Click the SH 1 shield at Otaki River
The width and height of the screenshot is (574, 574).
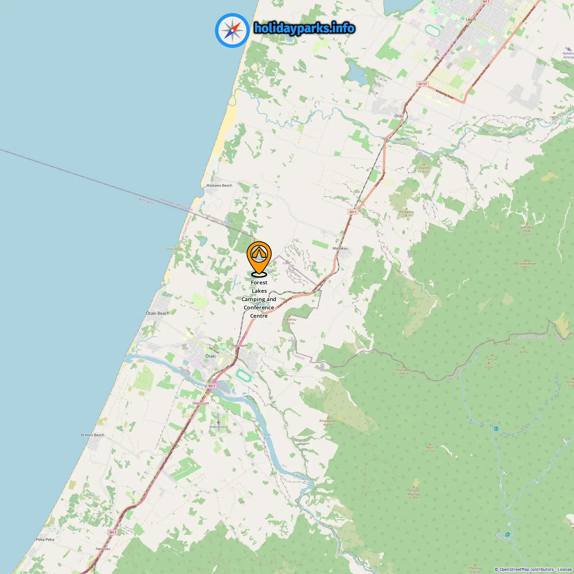[x=212, y=386]
